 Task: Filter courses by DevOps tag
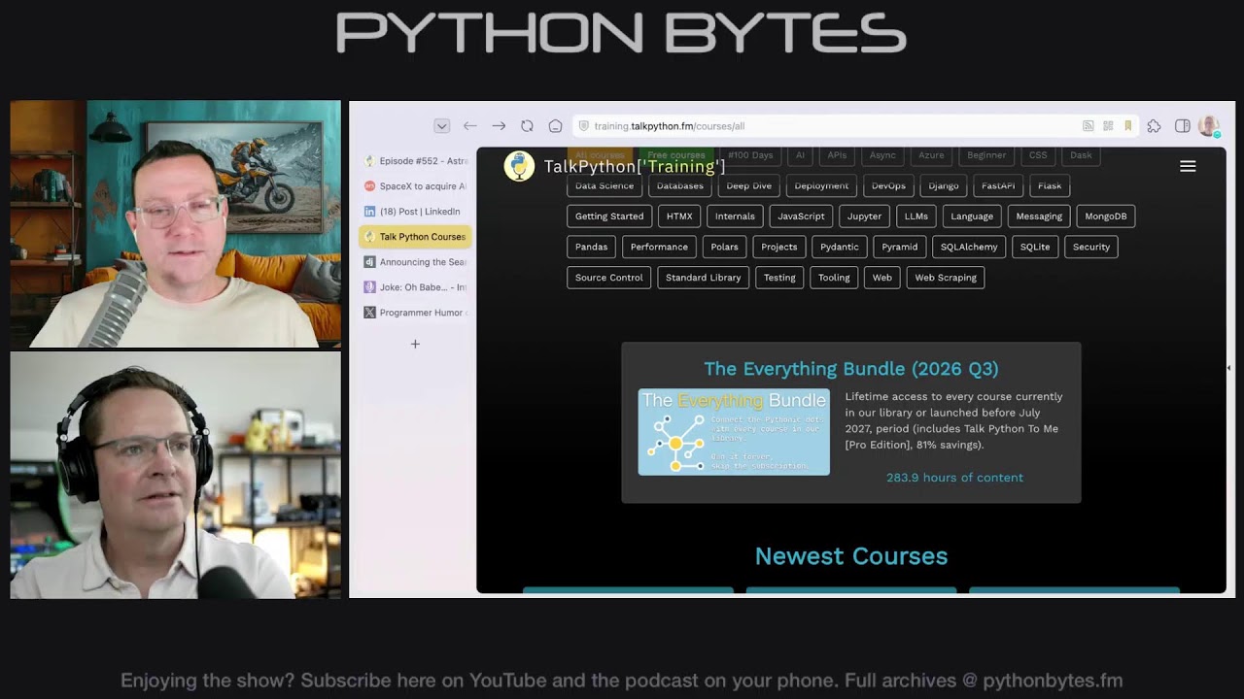click(x=888, y=185)
